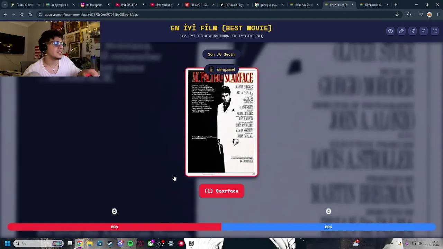Close the Instagram tab
Screen dimensions: 443x249
(x=109, y=5)
